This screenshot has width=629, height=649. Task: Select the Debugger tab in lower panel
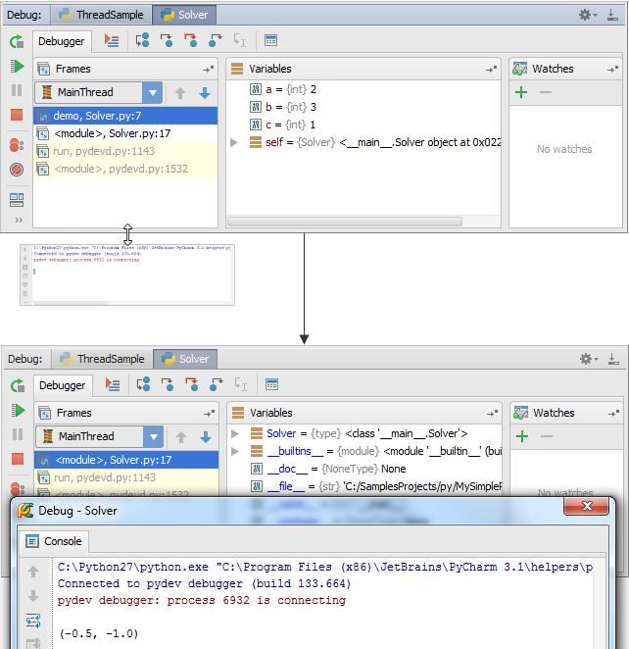pyautogui.click(x=63, y=385)
